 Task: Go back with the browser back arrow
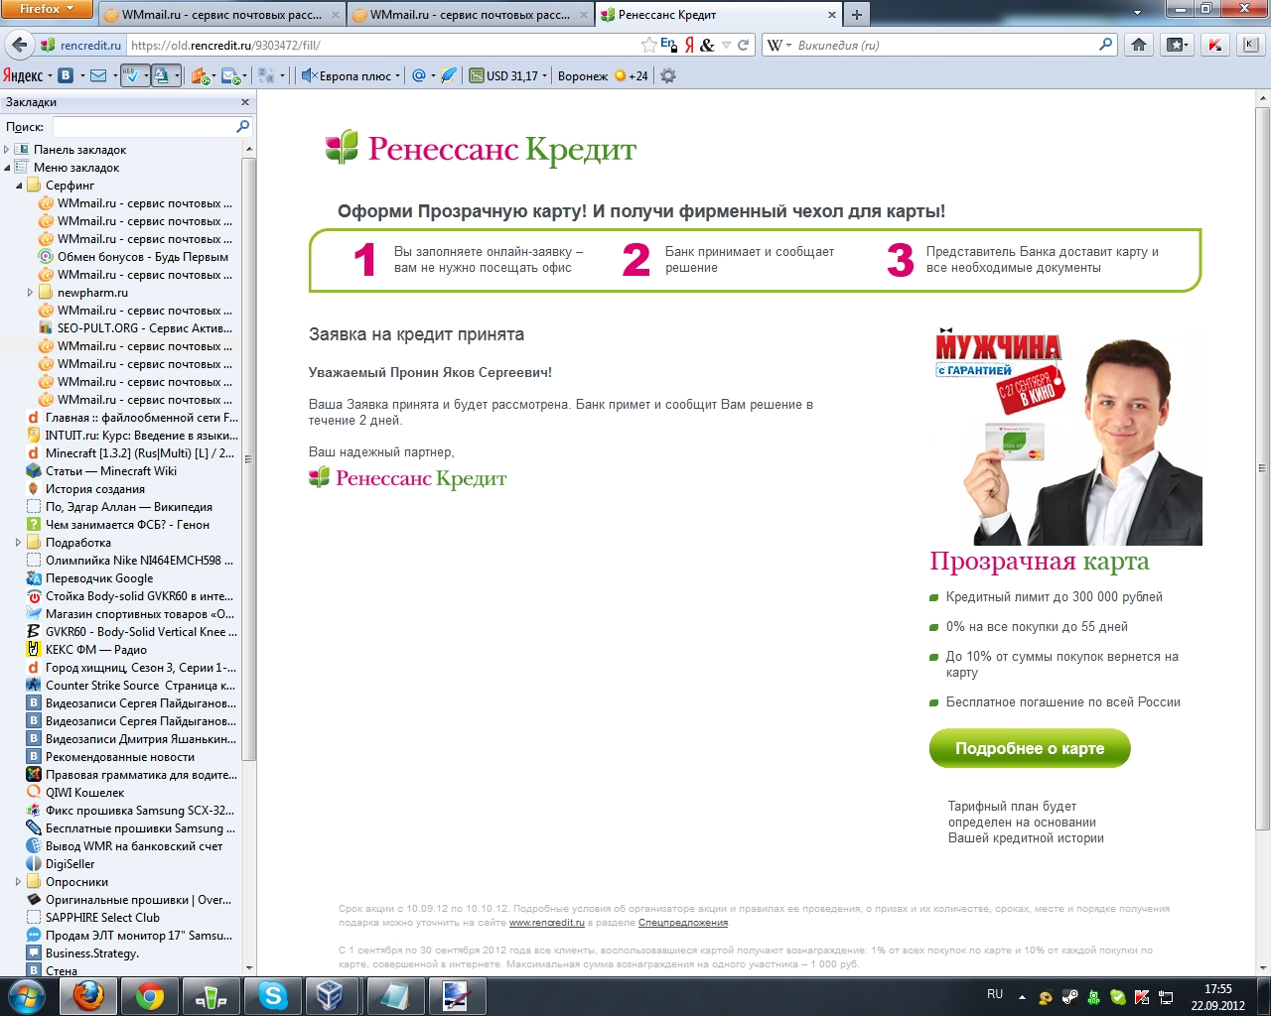pos(18,45)
